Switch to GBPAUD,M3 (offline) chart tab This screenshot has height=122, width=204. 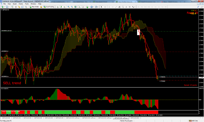(x=73, y=118)
